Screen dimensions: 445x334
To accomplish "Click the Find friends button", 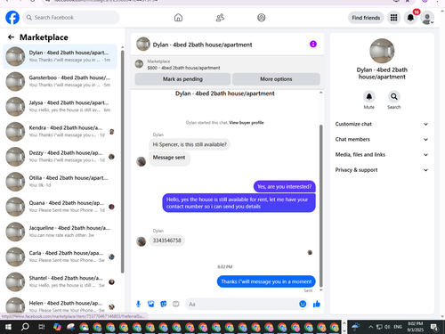I will coord(366,18).
